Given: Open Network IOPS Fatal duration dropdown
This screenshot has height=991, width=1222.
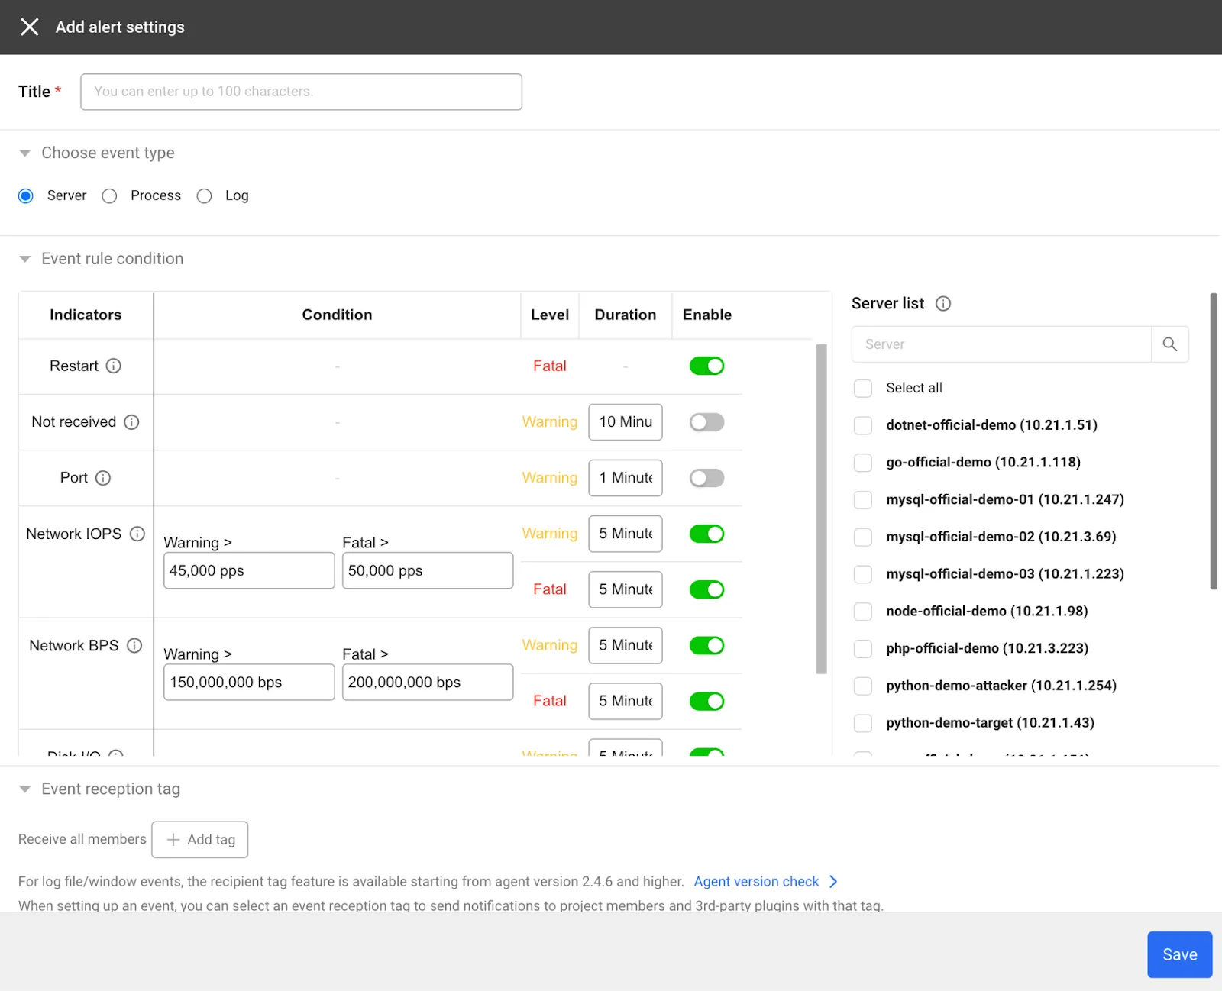Looking at the screenshot, I should pos(626,589).
